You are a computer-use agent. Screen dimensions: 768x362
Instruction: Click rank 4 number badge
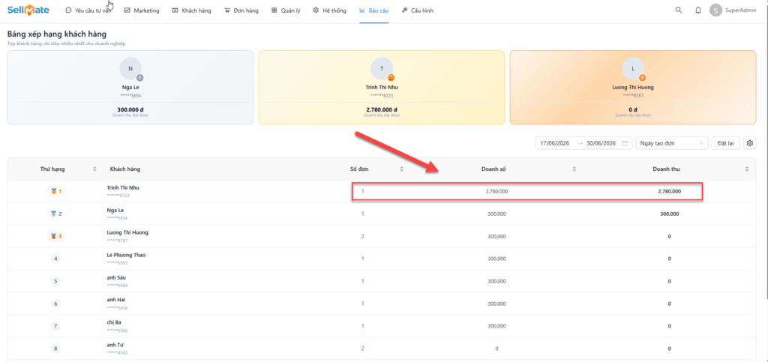point(55,259)
